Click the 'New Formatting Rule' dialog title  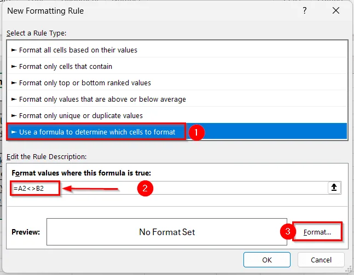(x=45, y=11)
